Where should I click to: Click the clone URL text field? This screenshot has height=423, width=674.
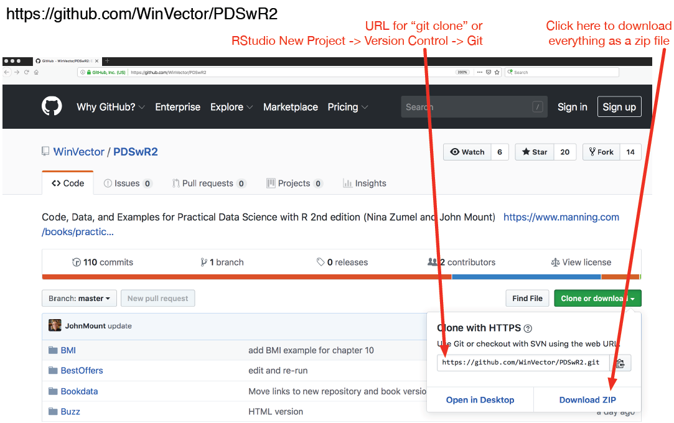[x=522, y=362]
